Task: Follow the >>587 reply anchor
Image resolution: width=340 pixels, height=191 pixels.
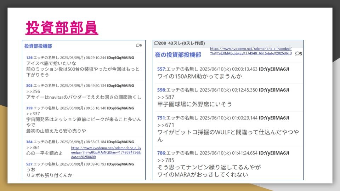Action: pos(165,97)
